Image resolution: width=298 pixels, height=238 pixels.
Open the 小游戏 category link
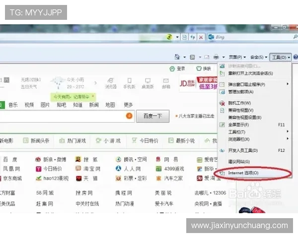[x=108, y=141]
